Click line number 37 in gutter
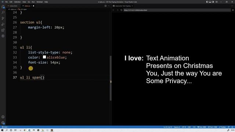The width and height of the screenshot is (235, 132). click(x=15, y=77)
